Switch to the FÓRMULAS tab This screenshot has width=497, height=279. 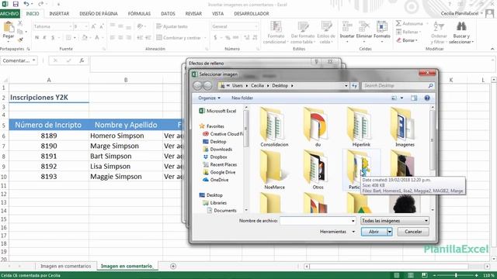[x=139, y=14]
